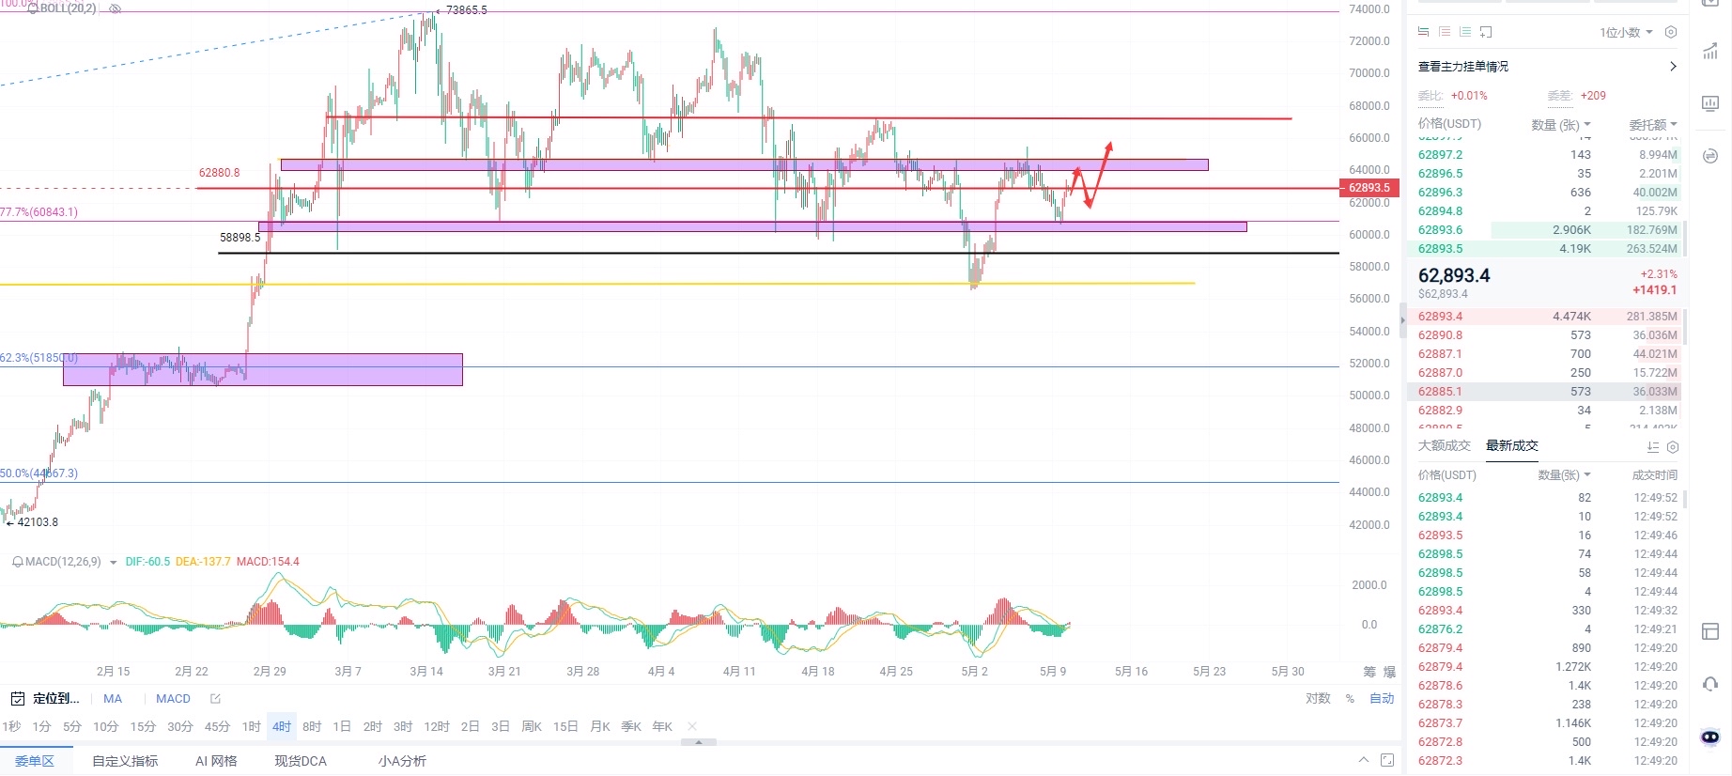
Task: Open the AI robot assistant icon
Action: [x=1710, y=737]
